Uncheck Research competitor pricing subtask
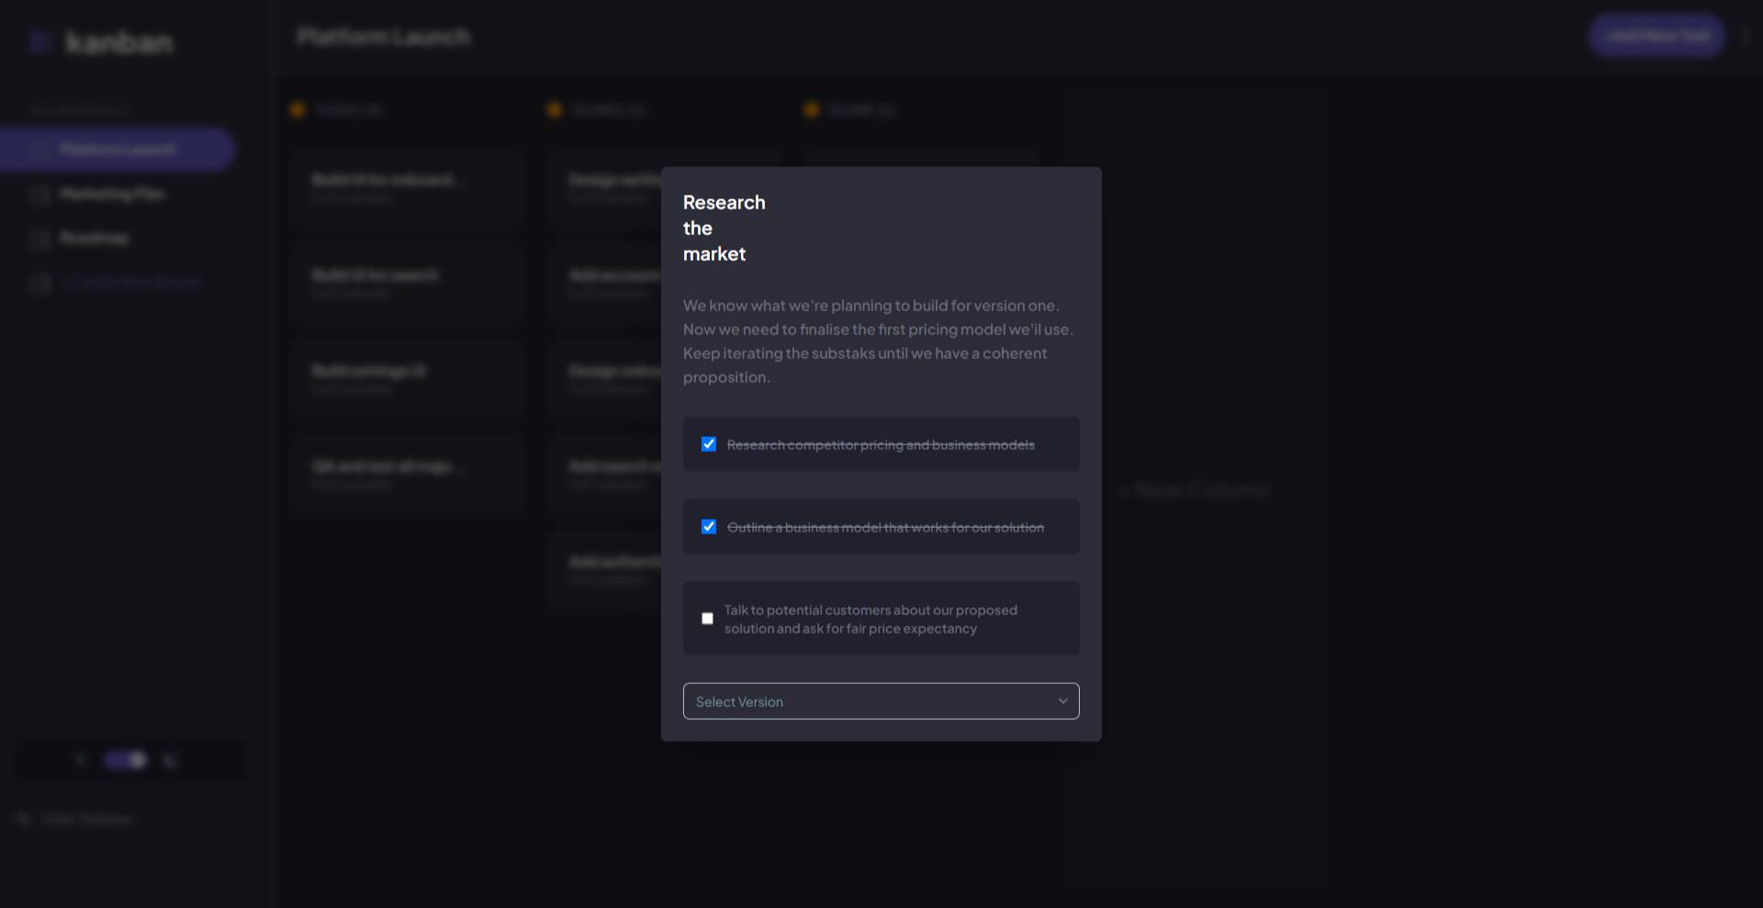This screenshot has width=1763, height=908. (x=709, y=444)
